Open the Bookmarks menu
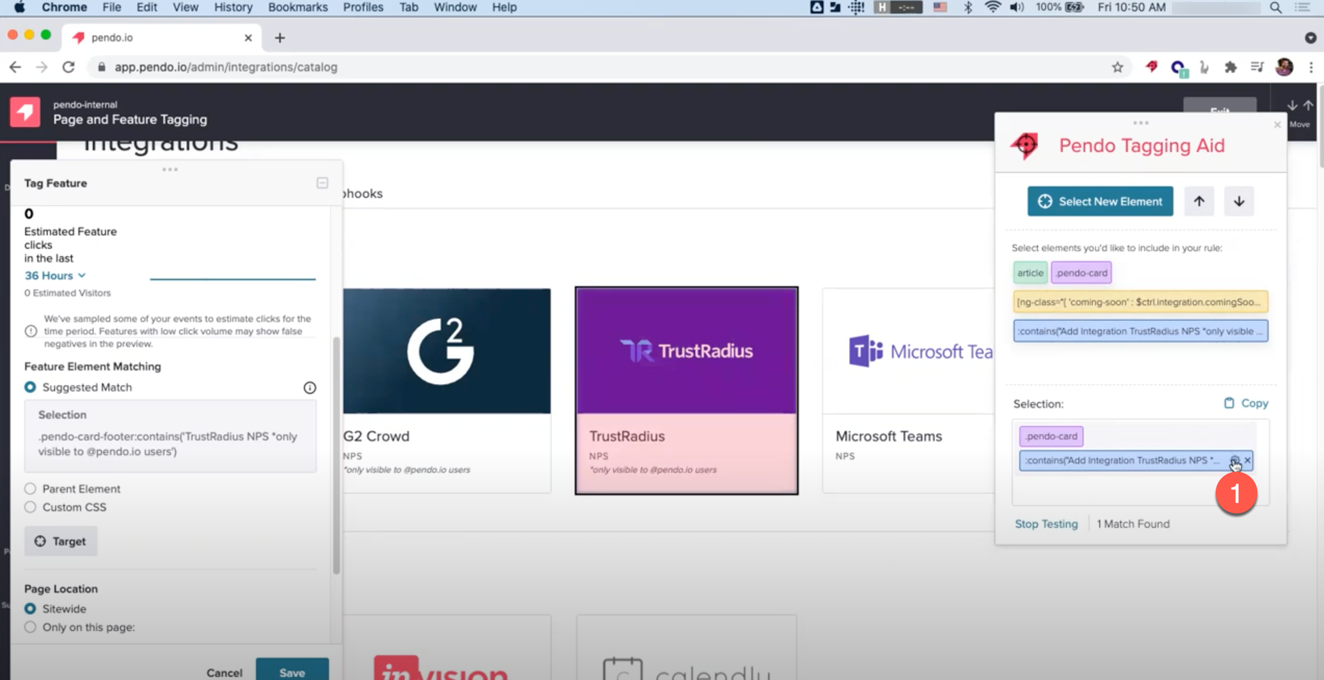The height and width of the screenshot is (680, 1324). [298, 7]
